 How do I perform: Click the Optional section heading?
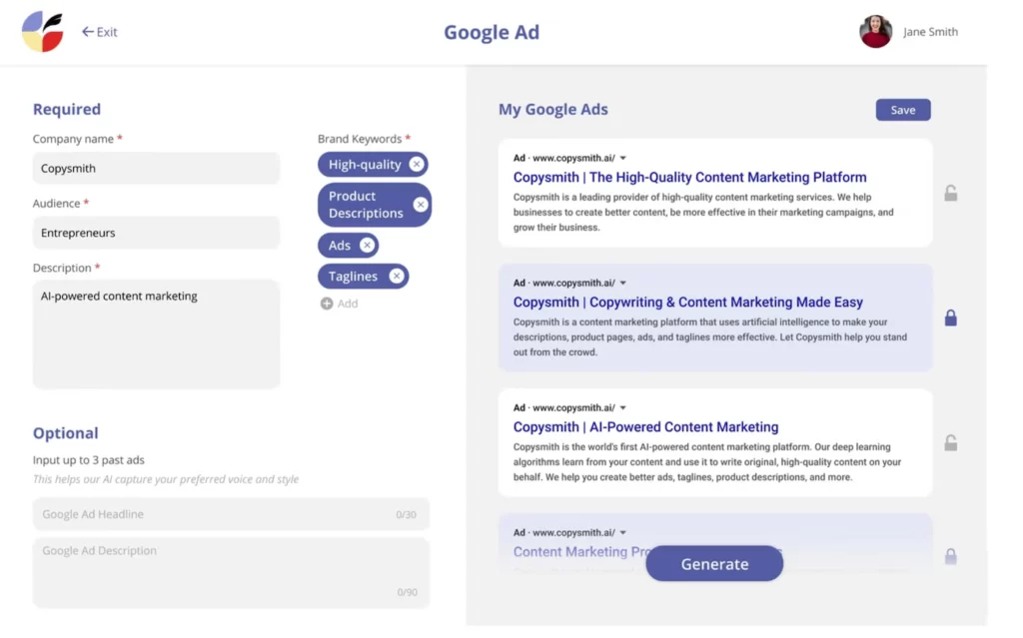[65, 433]
